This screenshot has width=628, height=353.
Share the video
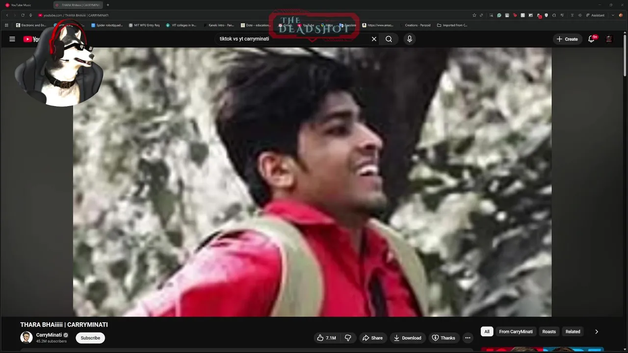372,338
